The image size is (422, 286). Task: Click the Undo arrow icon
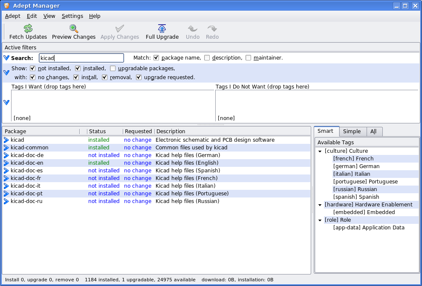[193, 29]
